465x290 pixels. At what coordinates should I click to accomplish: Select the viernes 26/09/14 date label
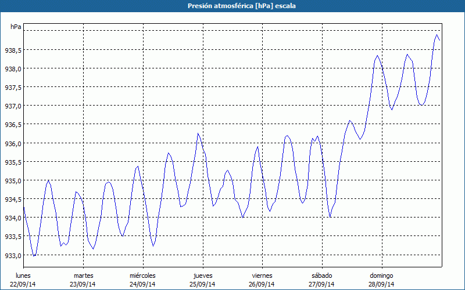(262, 280)
